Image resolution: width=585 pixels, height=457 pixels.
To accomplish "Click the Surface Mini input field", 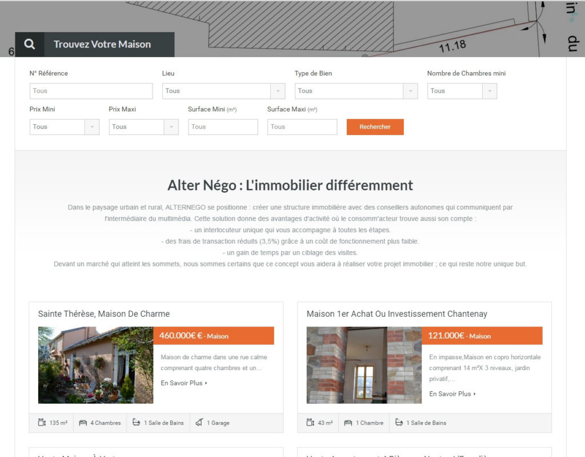I will [x=223, y=126].
